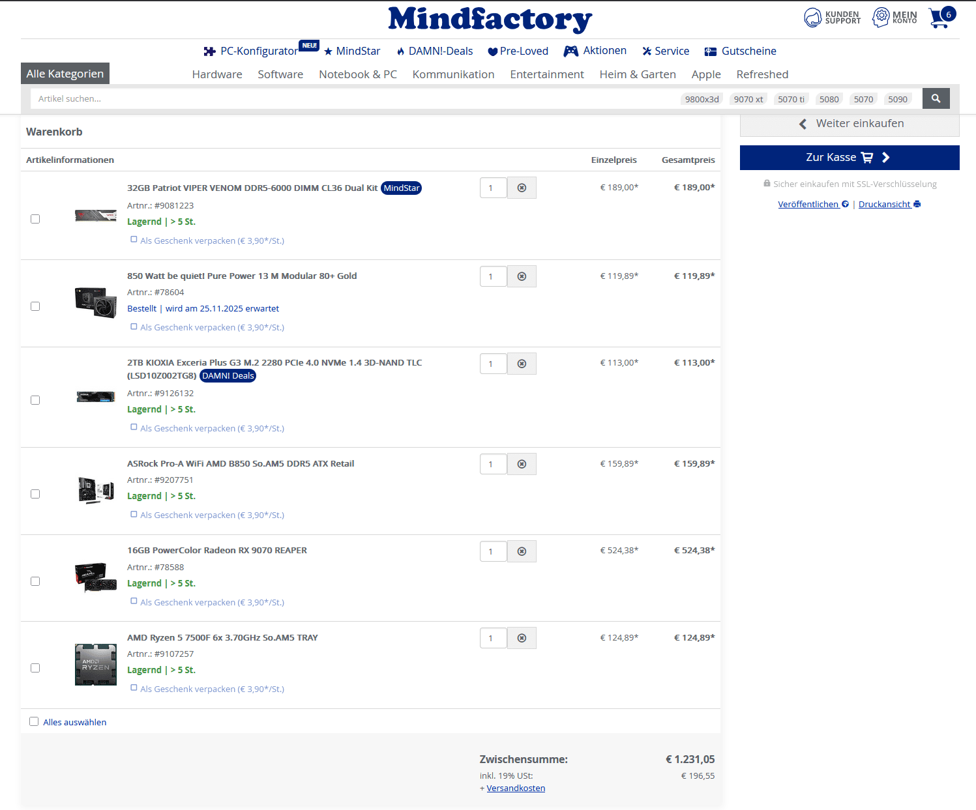Edit quantity field for Patriot VIPER VENOM

(493, 188)
